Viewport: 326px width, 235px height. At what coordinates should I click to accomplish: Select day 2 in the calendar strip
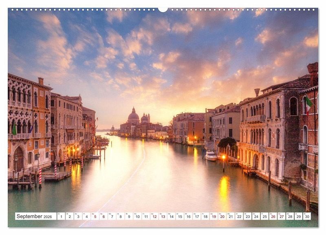coord(70,216)
